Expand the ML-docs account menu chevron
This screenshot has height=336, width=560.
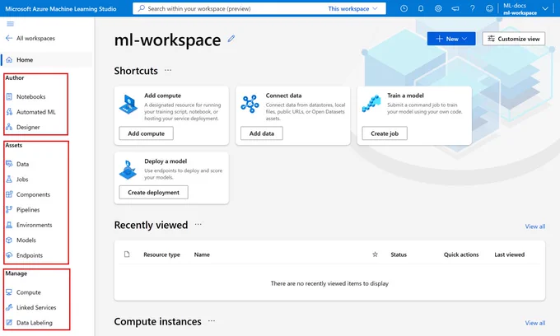pos(545,8)
